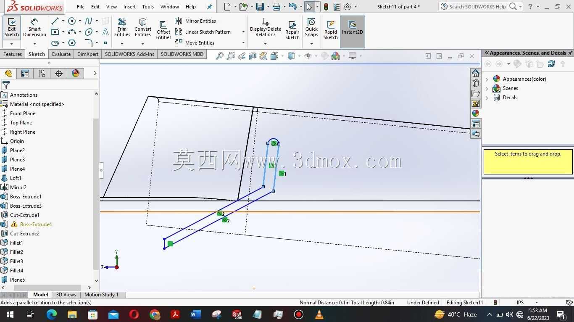The image size is (574, 322).
Task: Click the Search SOLIDWORKS Help field
Action: (x=477, y=7)
